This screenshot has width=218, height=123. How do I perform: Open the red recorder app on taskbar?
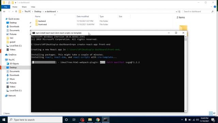click(x=82, y=120)
